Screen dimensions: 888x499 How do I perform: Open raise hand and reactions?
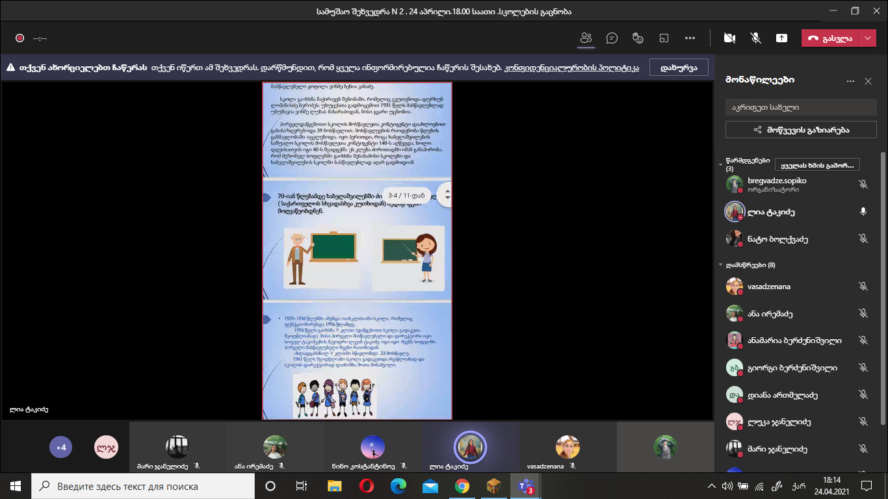(638, 38)
